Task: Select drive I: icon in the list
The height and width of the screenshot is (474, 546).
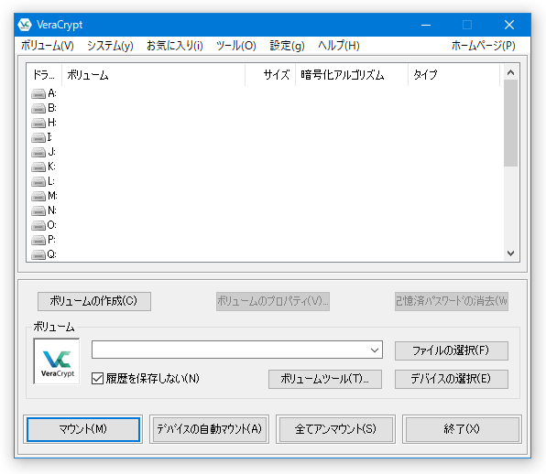Action: click(38, 137)
